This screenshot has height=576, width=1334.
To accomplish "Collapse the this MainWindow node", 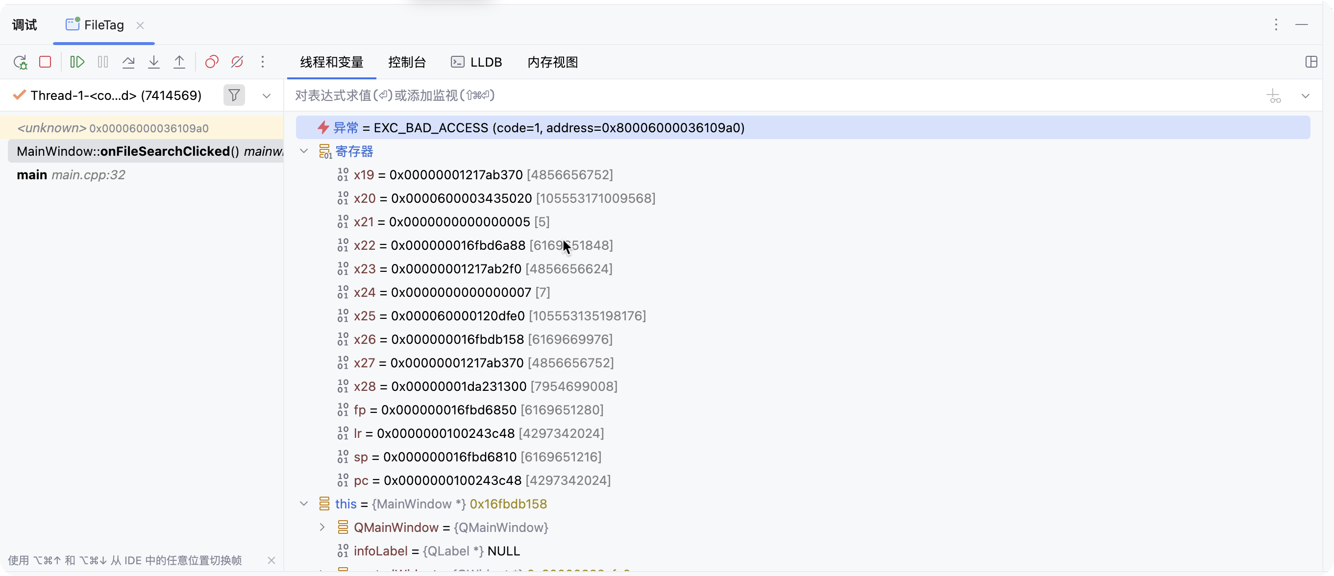I will (x=304, y=504).
